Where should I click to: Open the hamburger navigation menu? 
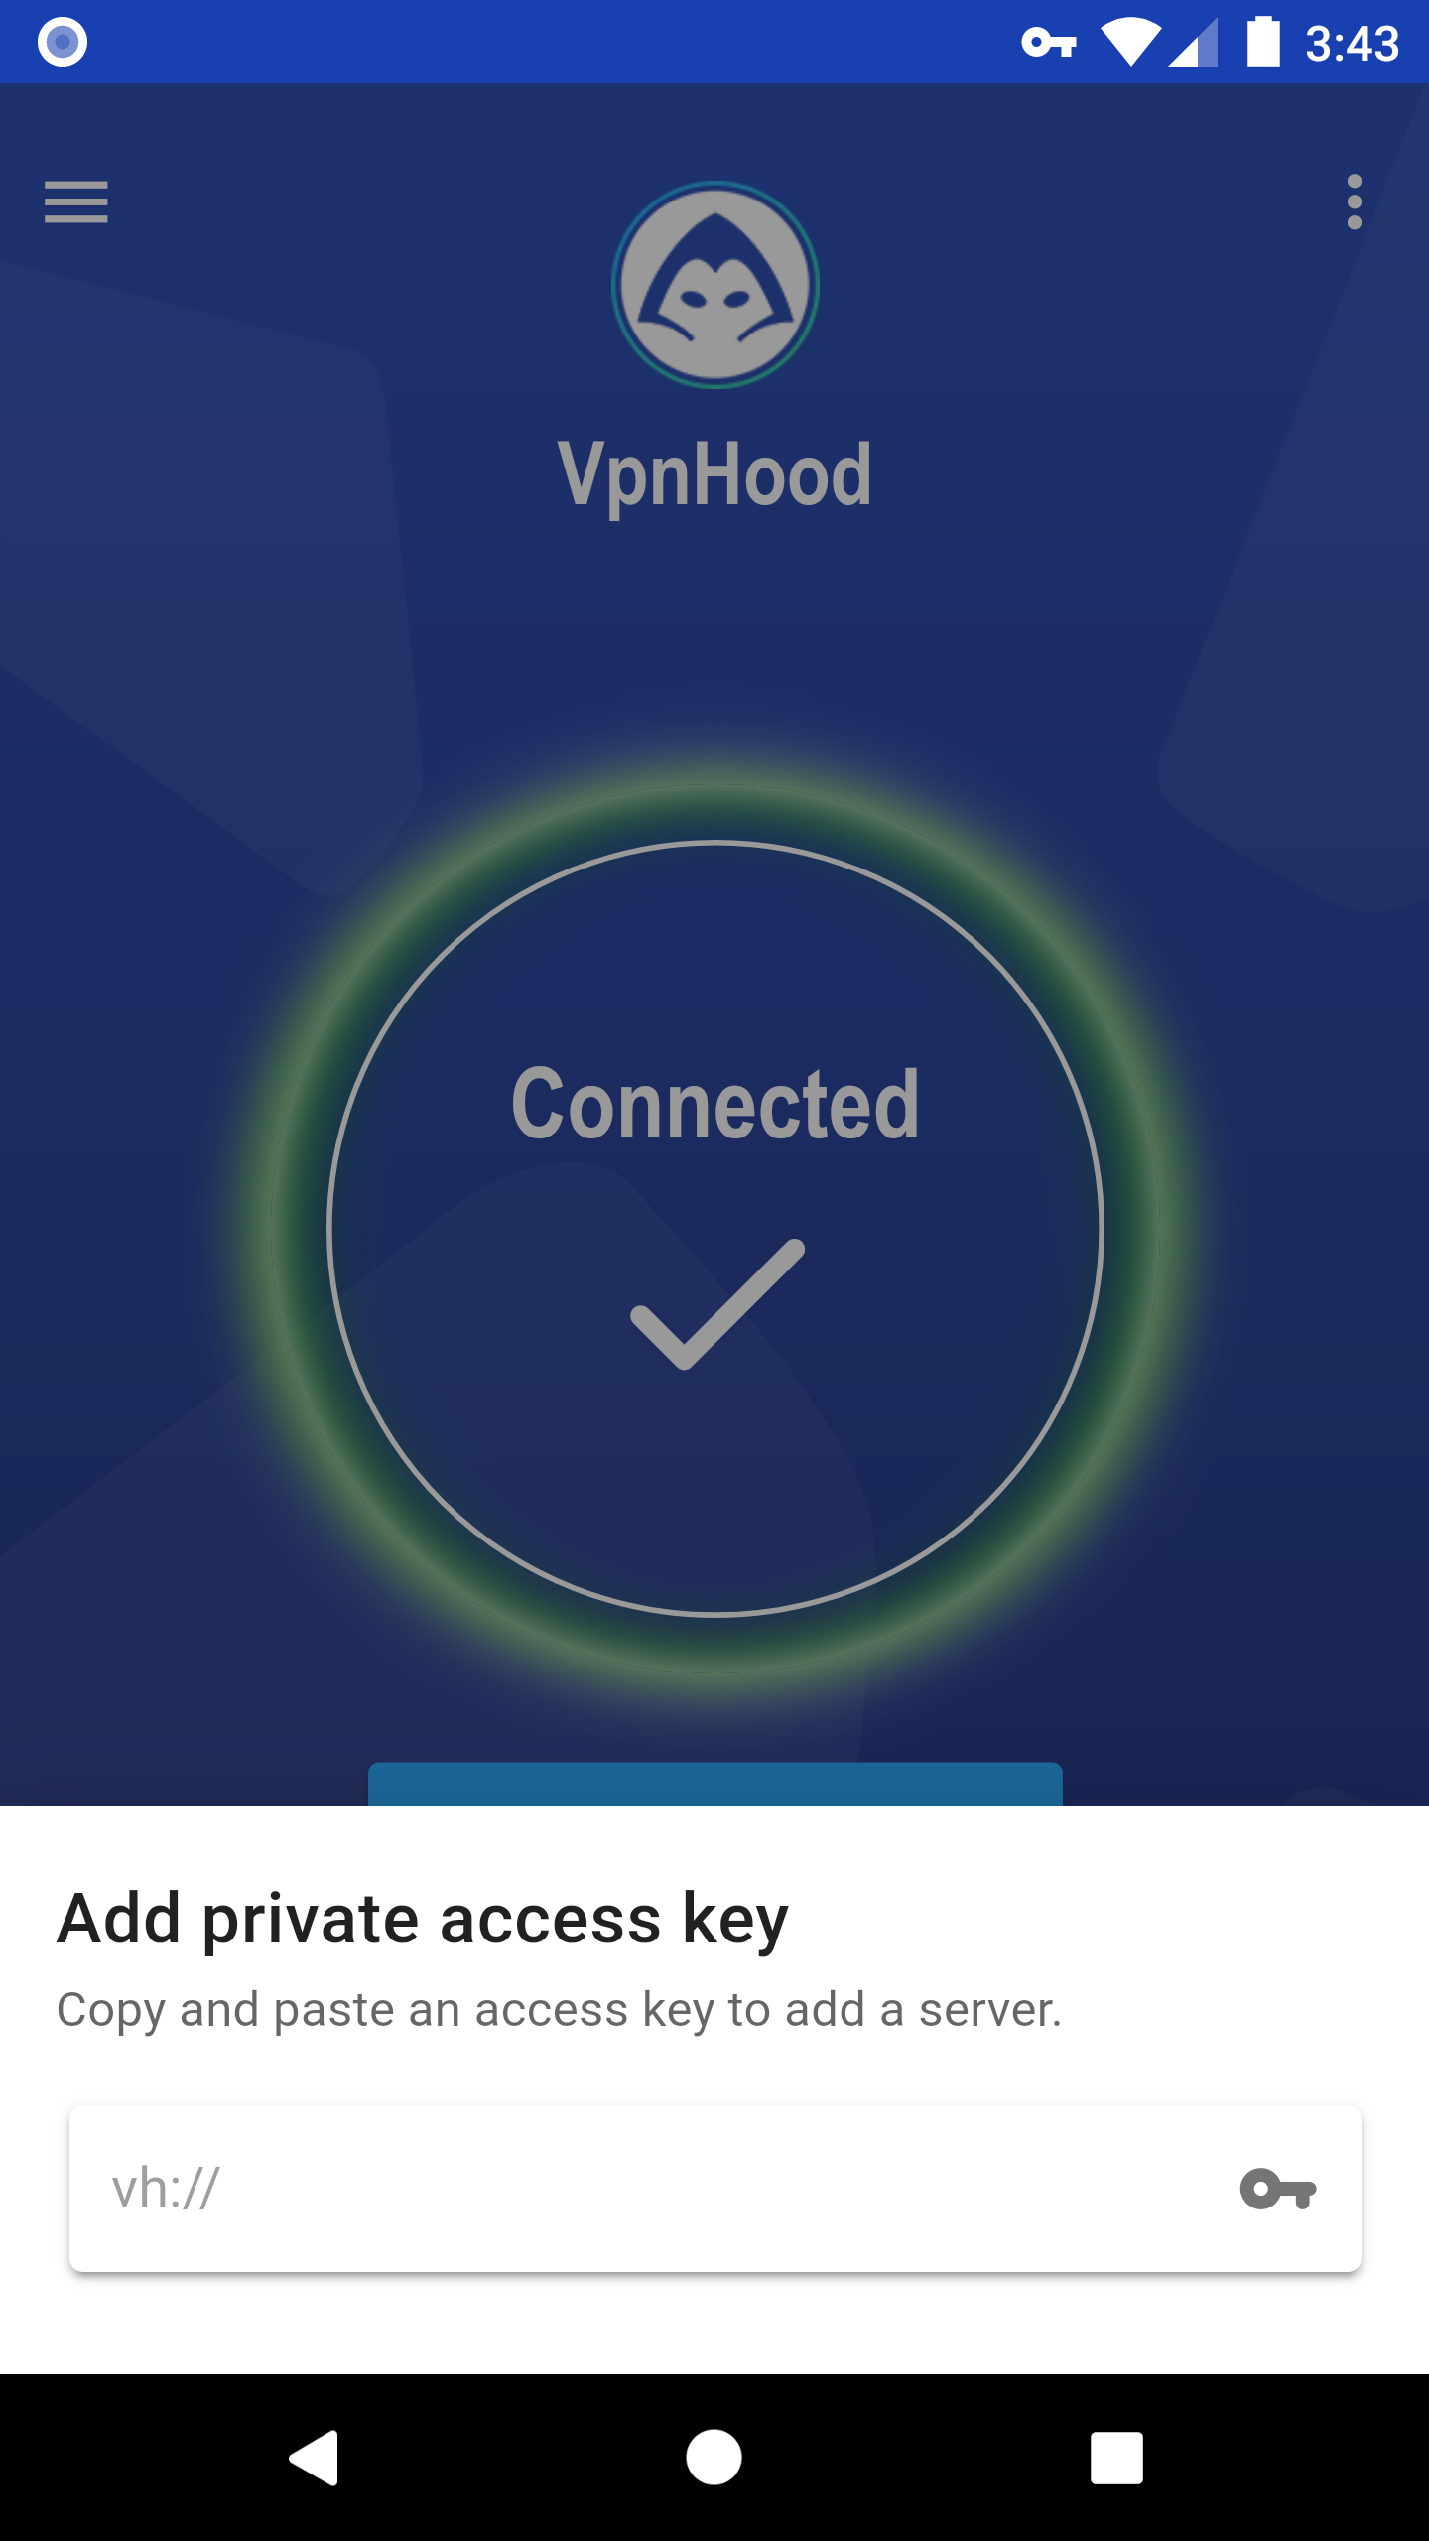click(x=75, y=202)
